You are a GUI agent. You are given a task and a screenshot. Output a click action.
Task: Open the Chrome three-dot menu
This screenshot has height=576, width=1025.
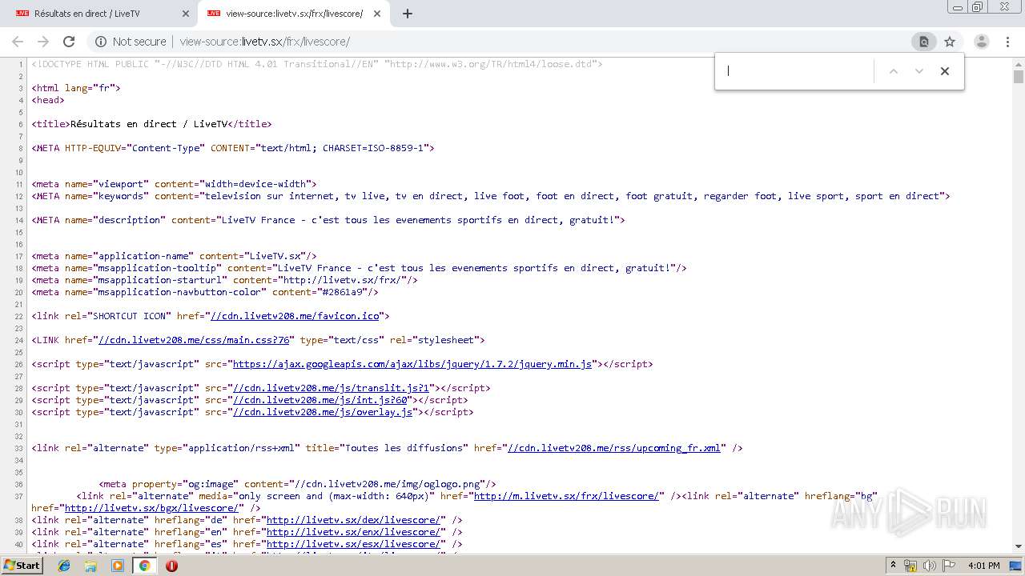point(1008,42)
